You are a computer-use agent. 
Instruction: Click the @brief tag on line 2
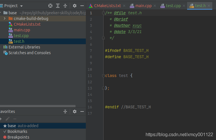tap(121, 19)
